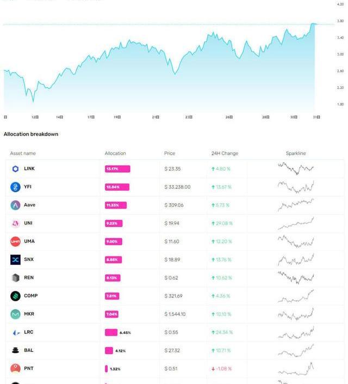
Task: Click the price chart peak near 31日
Action: (x=314, y=24)
